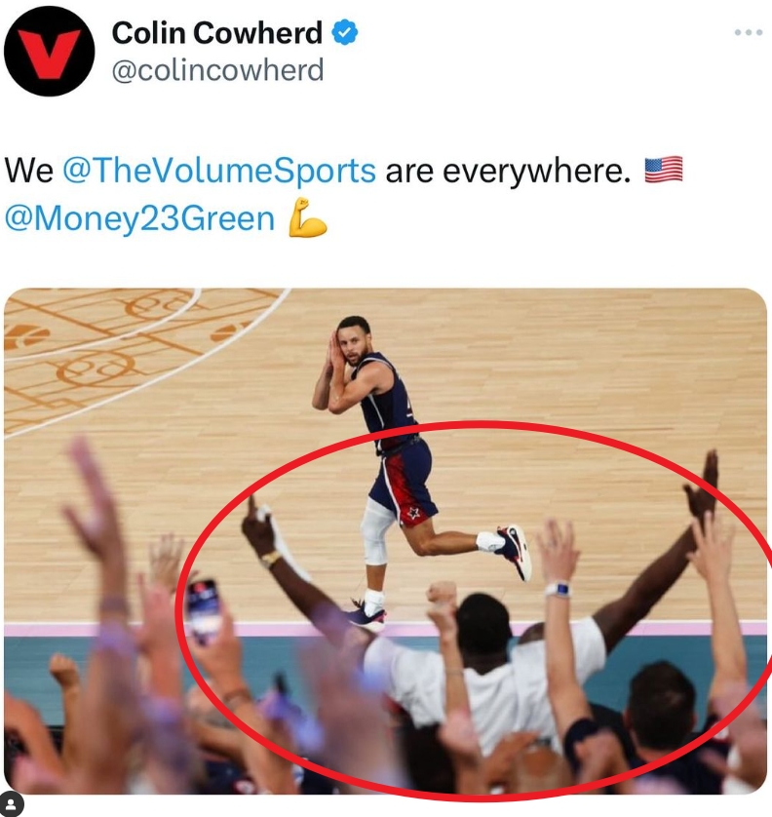Click the American flag emoji

(664, 170)
